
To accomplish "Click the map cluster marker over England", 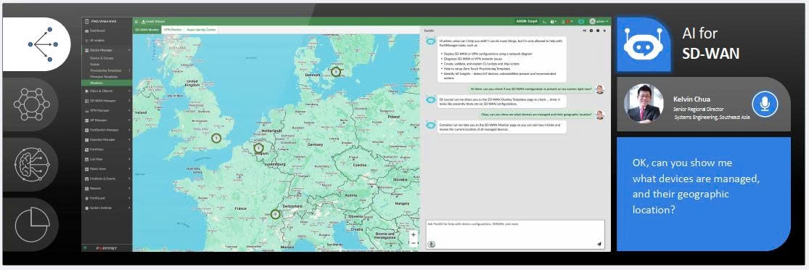I will click(x=216, y=138).
